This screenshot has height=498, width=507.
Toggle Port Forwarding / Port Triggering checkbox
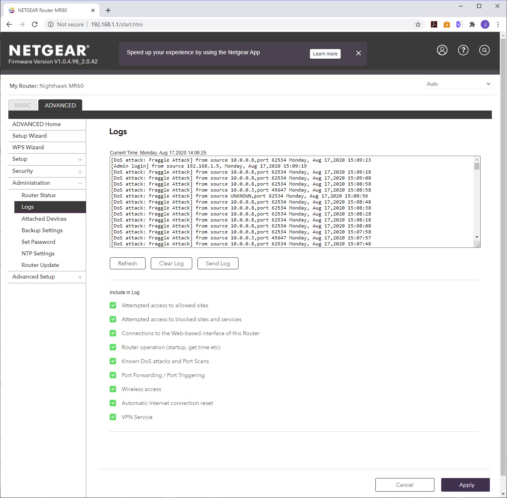click(113, 375)
